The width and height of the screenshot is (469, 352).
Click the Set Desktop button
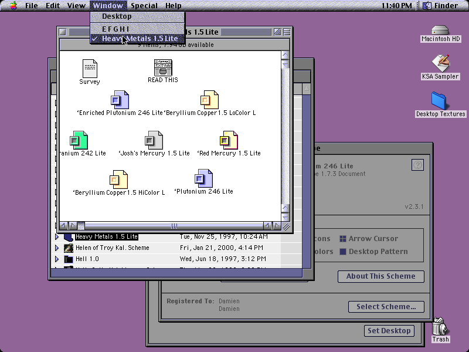pos(389,331)
